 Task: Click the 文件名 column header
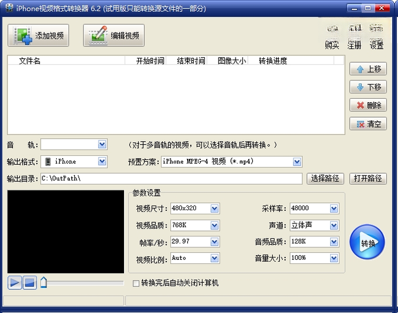point(66,61)
